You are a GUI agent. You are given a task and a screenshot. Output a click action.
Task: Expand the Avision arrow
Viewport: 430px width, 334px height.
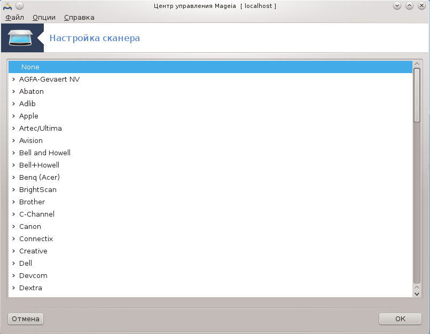tap(13, 140)
